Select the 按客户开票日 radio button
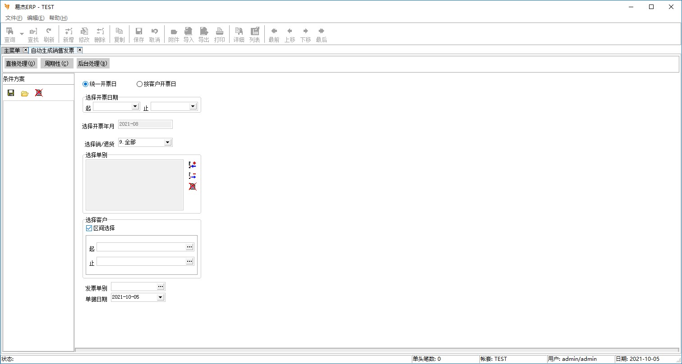 (x=139, y=84)
